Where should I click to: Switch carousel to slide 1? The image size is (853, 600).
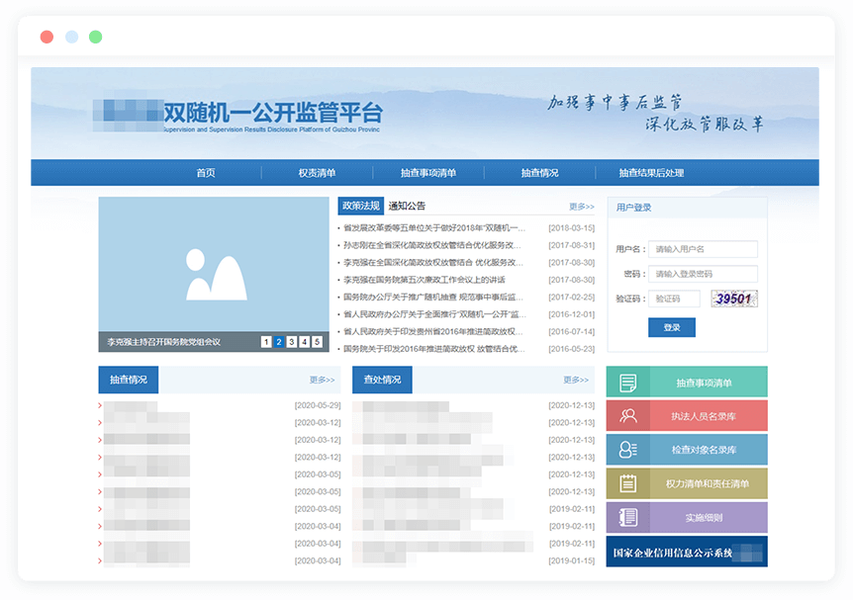click(x=266, y=342)
